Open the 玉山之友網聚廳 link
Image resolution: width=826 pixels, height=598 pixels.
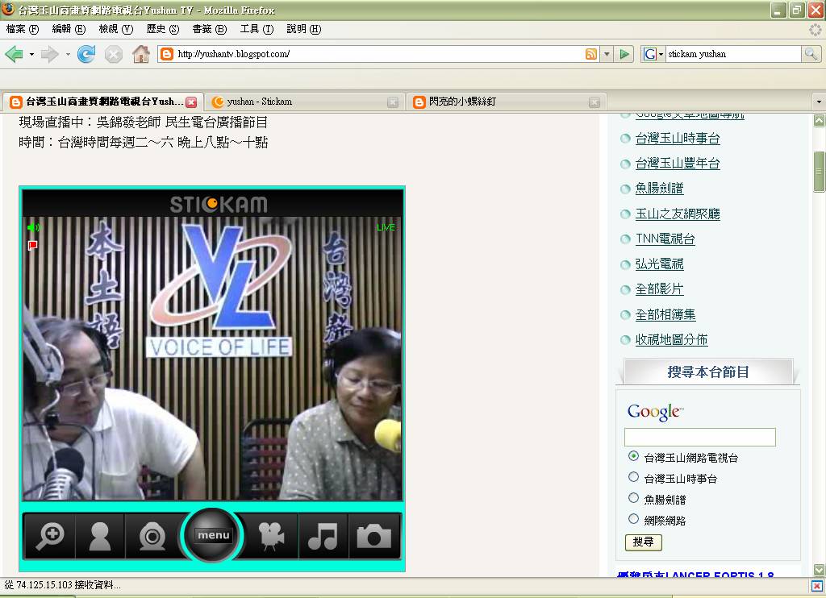click(678, 214)
